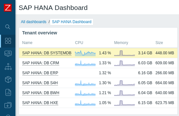This screenshot has height=116, width=179.
Task: Select the 6.16 GB memory value
Action: click(x=145, y=73)
